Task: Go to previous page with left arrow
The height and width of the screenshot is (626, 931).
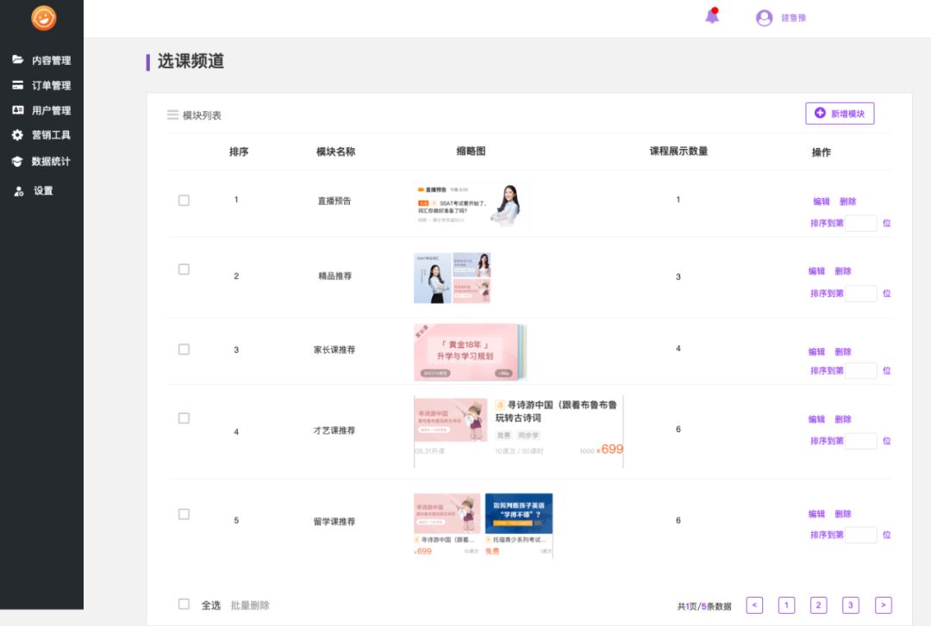Action: click(x=754, y=605)
